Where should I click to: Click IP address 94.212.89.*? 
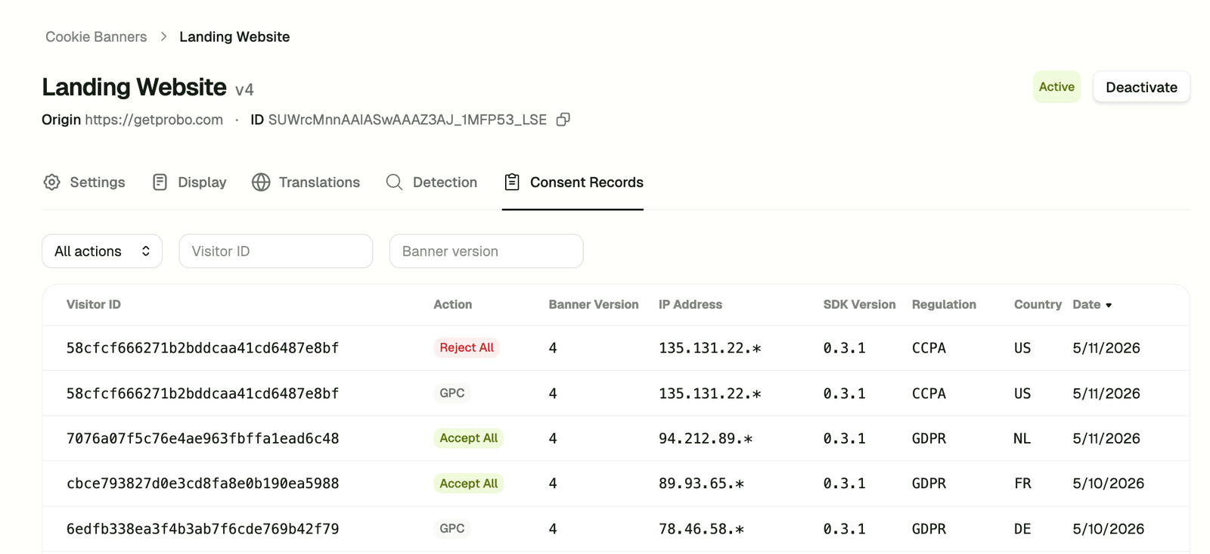tap(706, 438)
